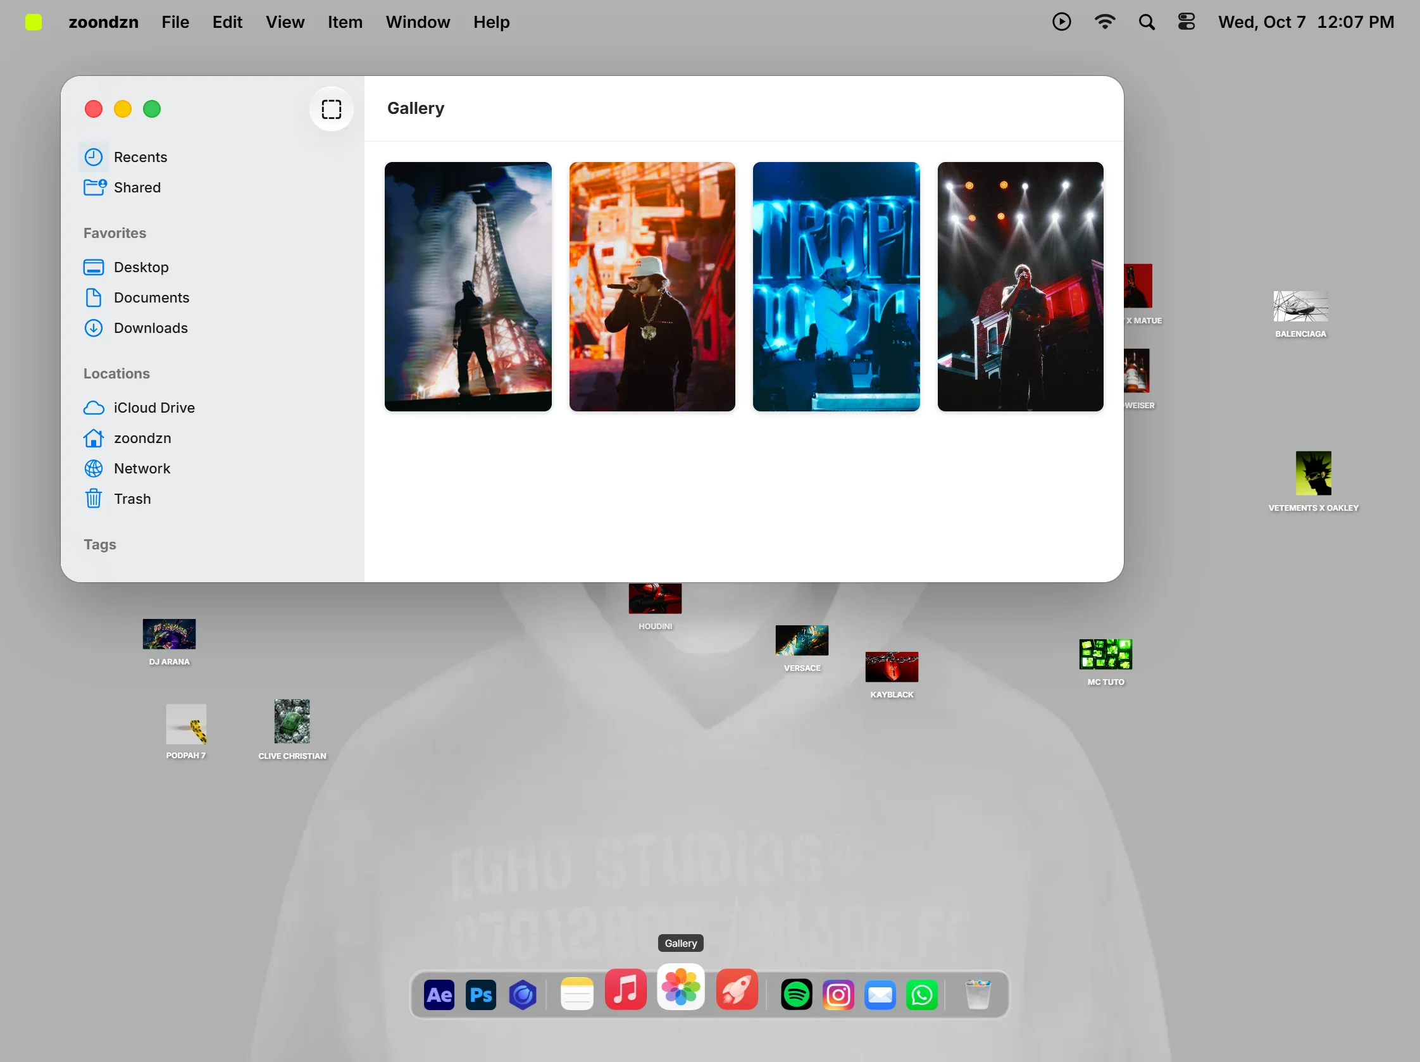
Task: Click the Wi-Fi icon in menu bar
Action: tap(1105, 22)
